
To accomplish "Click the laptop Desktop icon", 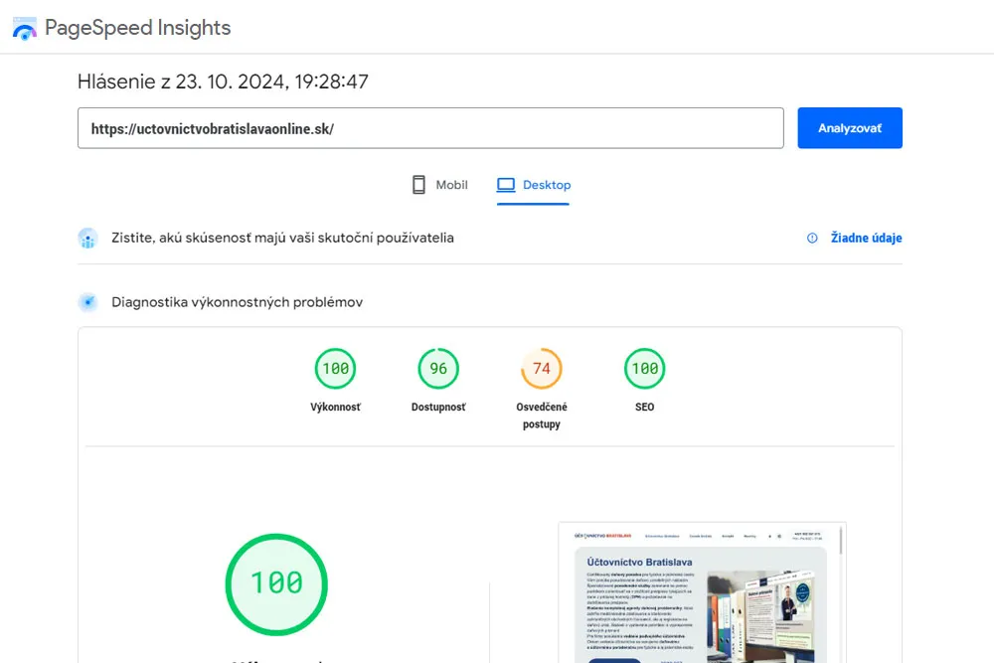I will point(506,185).
